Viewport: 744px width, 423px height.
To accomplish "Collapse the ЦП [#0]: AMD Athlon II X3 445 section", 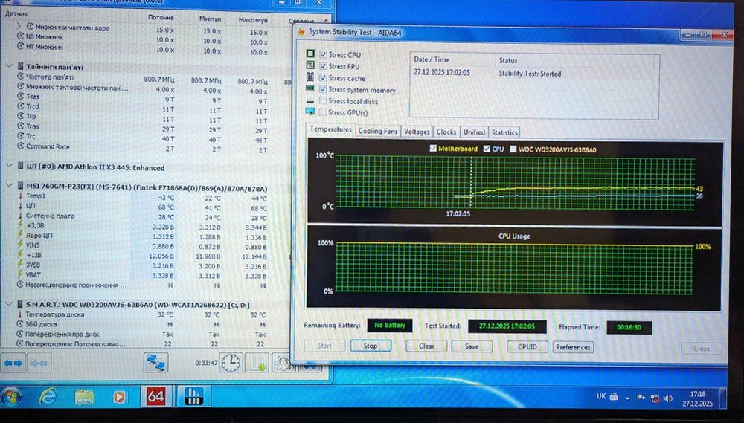I will click(x=10, y=166).
